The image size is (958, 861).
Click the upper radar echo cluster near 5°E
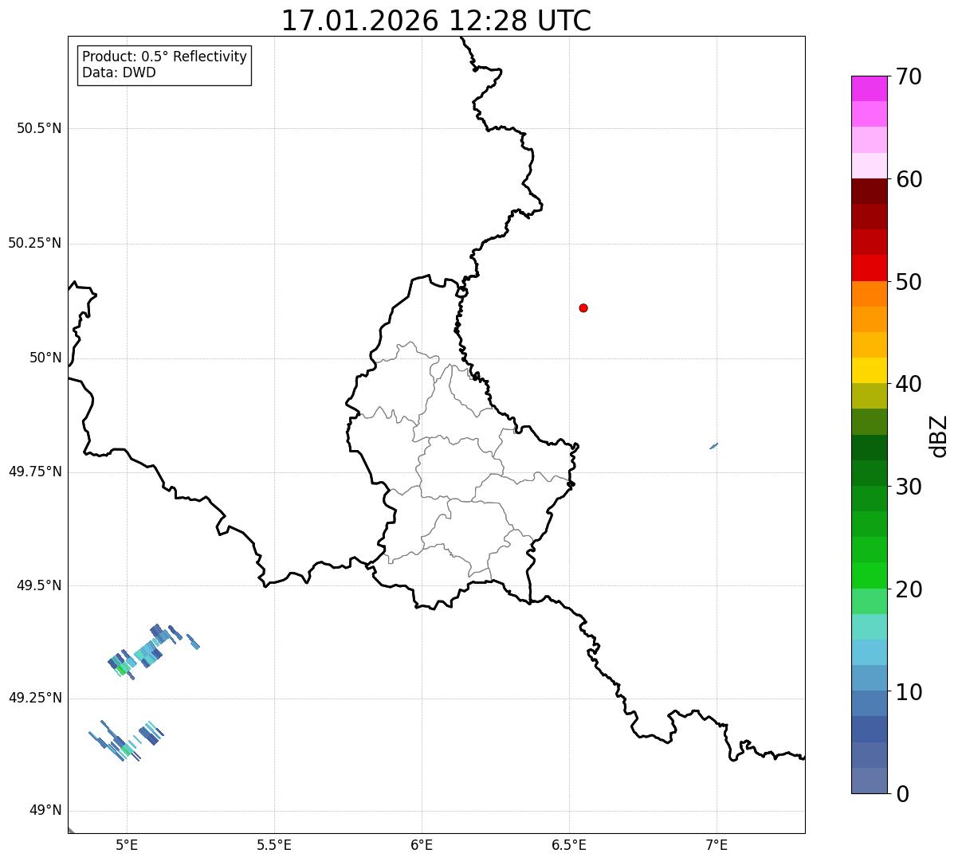pyautogui.click(x=143, y=651)
